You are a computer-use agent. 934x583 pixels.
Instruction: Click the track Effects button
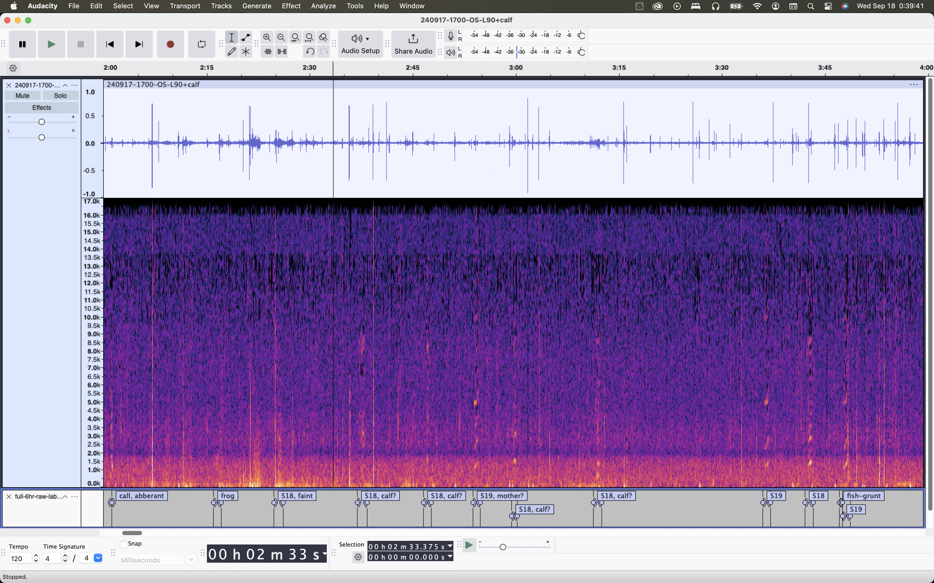(x=42, y=107)
